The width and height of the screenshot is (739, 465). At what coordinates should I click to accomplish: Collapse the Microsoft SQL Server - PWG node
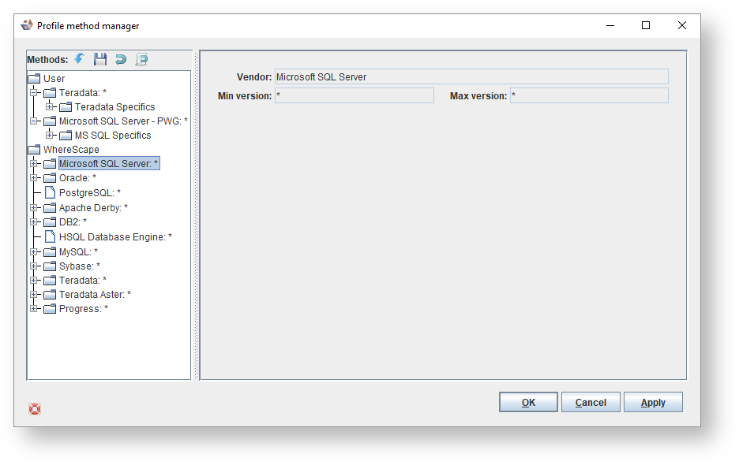click(34, 121)
